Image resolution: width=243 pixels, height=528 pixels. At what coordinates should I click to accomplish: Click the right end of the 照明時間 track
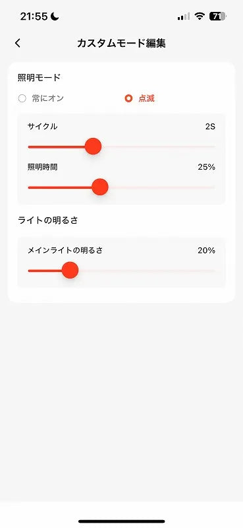point(213,187)
